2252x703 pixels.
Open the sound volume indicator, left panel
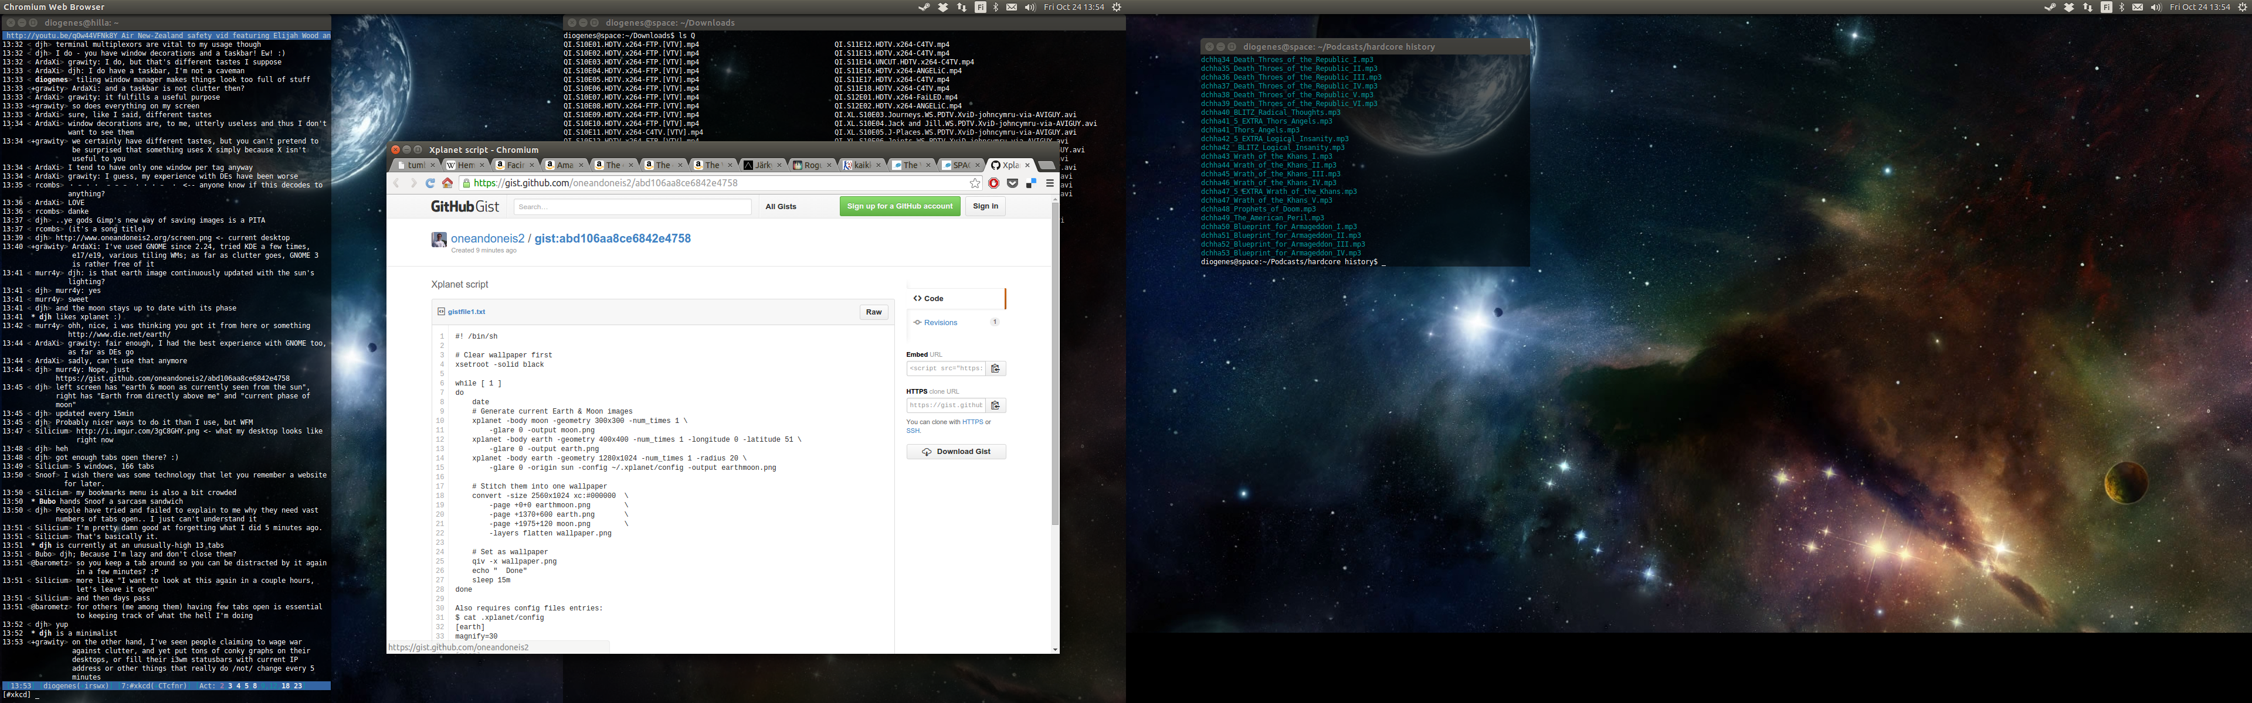coord(1030,7)
